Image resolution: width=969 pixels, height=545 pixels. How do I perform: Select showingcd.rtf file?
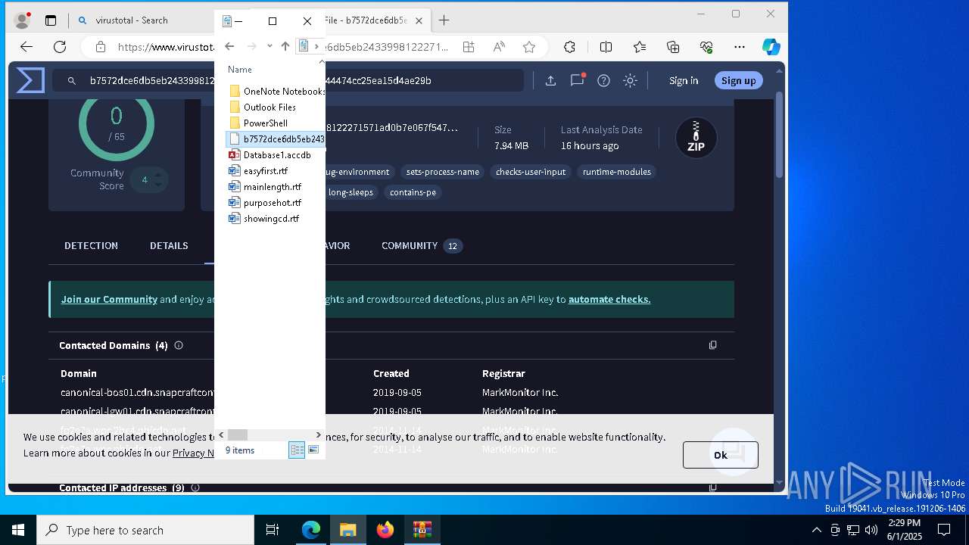(263, 218)
